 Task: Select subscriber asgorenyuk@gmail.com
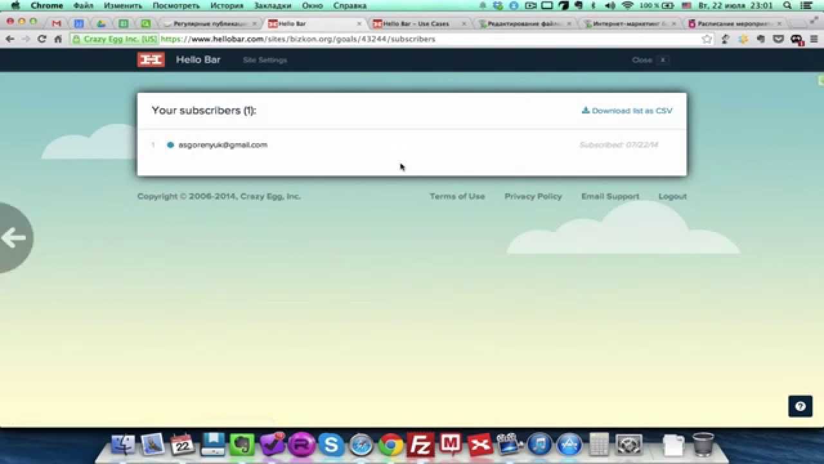(x=223, y=145)
